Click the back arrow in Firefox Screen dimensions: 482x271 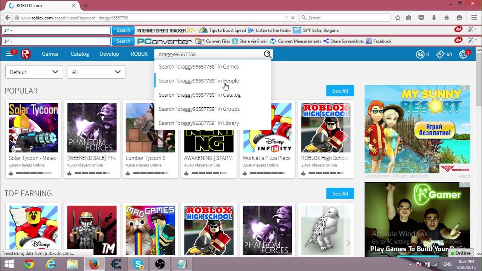point(7,18)
